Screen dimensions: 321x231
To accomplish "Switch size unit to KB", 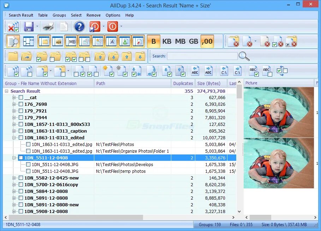I will click(x=167, y=42).
